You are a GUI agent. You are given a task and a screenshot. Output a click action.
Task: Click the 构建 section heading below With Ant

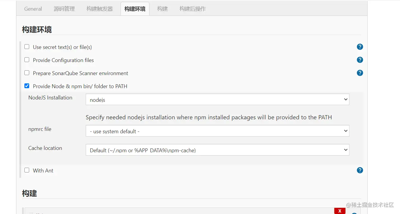(29, 194)
